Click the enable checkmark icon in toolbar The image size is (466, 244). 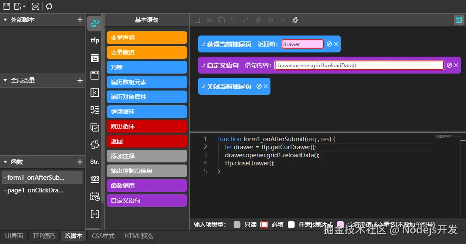[270, 20]
